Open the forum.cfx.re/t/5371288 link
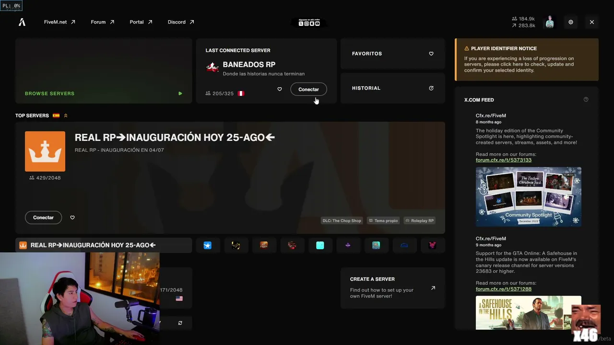Screen dimensions: 614x345 (x=504, y=289)
